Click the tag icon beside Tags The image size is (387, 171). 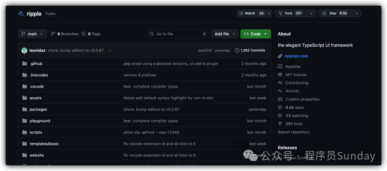[83, 34]
